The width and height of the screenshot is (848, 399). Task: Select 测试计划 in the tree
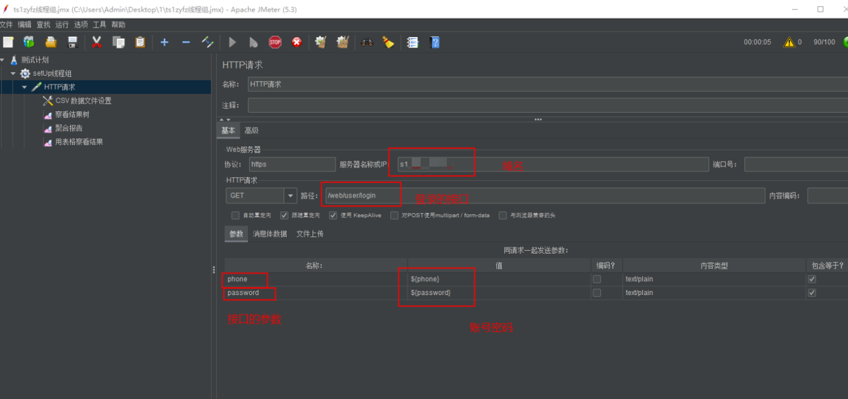coord(34,60)
